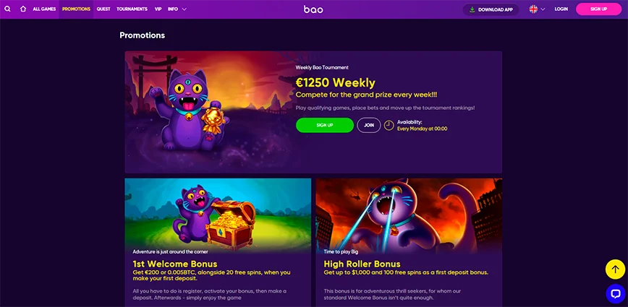Open the High Roller Bonus banner image
The width and height of the screenshot is (628, 307).
point(409,215)
